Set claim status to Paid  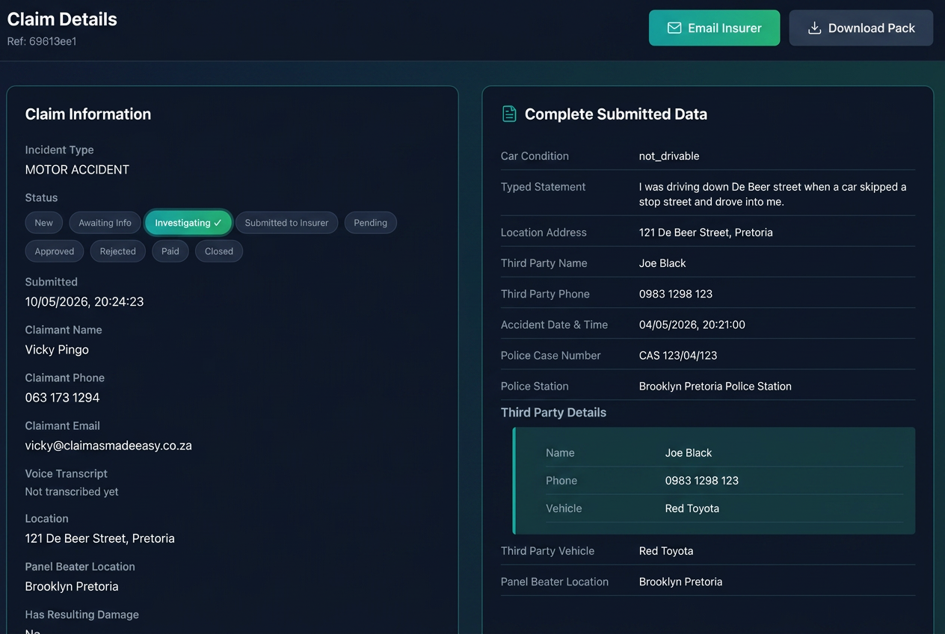coord(170,251)
